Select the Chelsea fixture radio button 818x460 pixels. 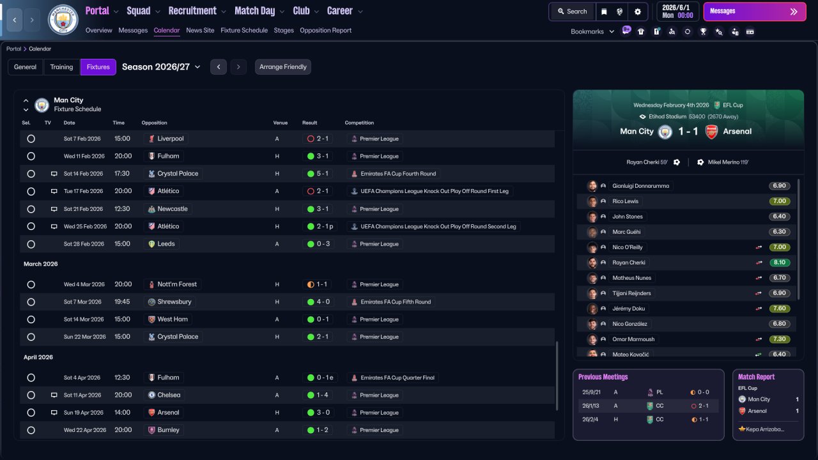31,395
